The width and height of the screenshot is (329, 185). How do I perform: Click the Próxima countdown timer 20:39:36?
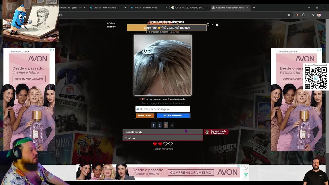pos(111,26)
